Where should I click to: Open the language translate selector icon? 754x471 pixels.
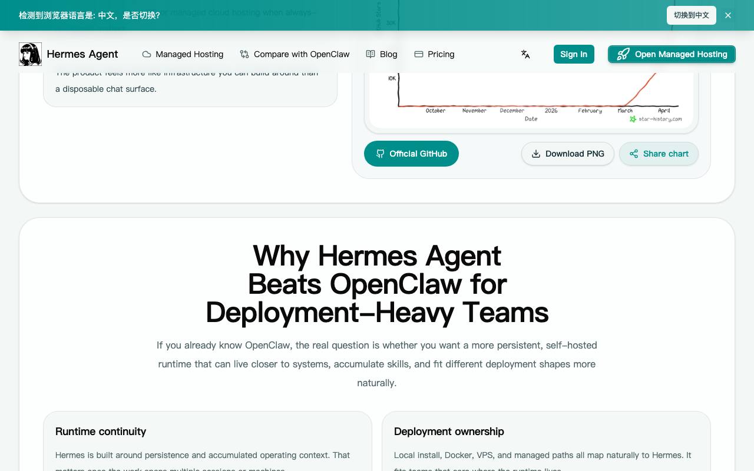point(525,54)
